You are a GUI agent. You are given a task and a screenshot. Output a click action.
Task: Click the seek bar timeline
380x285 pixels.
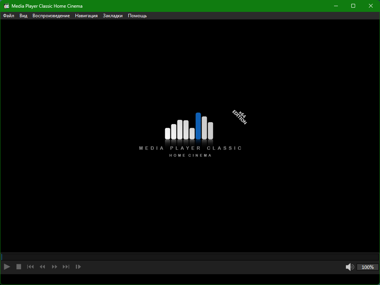(190, 257)
